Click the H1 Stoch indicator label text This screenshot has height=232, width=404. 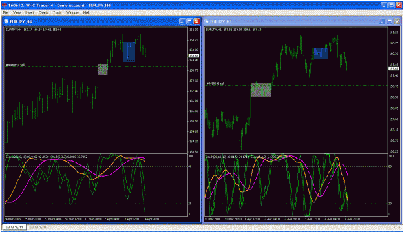pos(246,157)
